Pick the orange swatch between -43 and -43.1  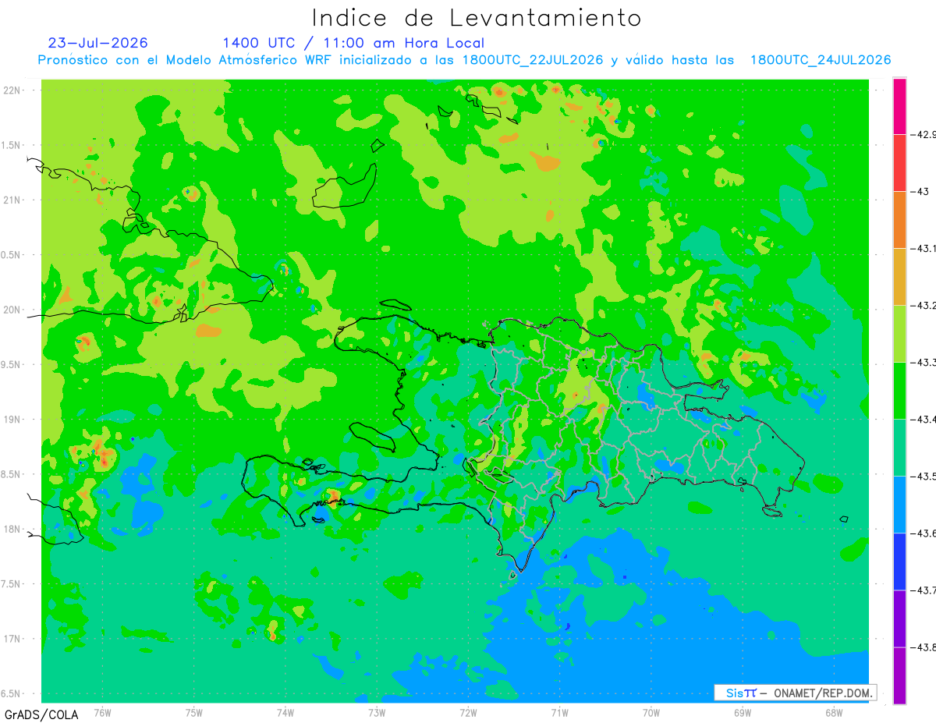(899, 219)
